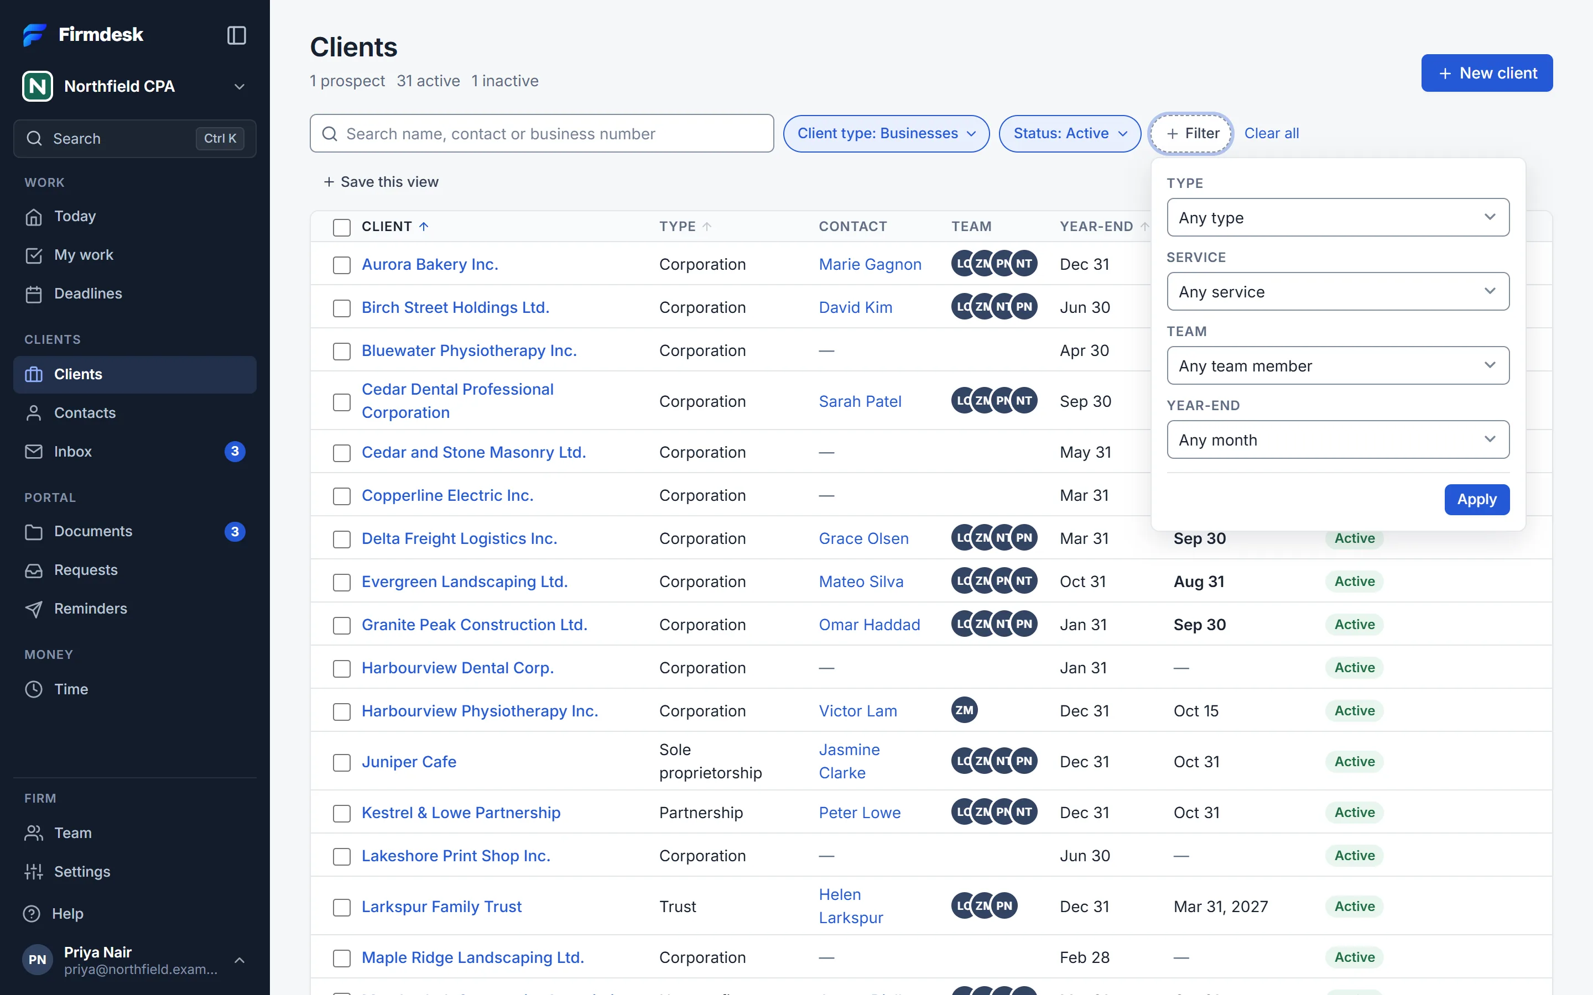
Task: Tick Larkspur Family Trust checkbox
Action: click(342, 908)
